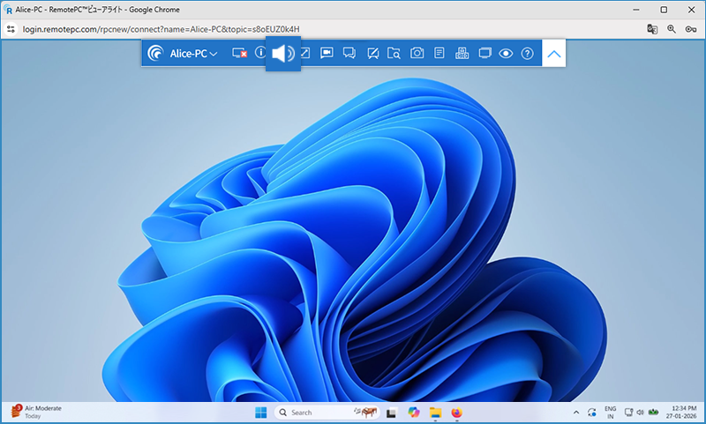Click the network icon in the system tray

click(628, 413)
